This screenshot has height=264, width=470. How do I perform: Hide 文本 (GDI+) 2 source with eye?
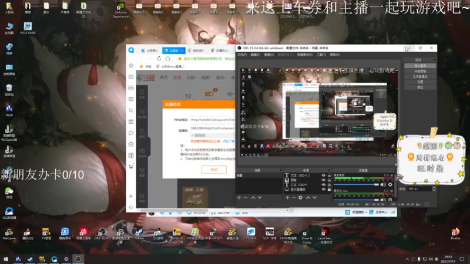tap(324, 175)
